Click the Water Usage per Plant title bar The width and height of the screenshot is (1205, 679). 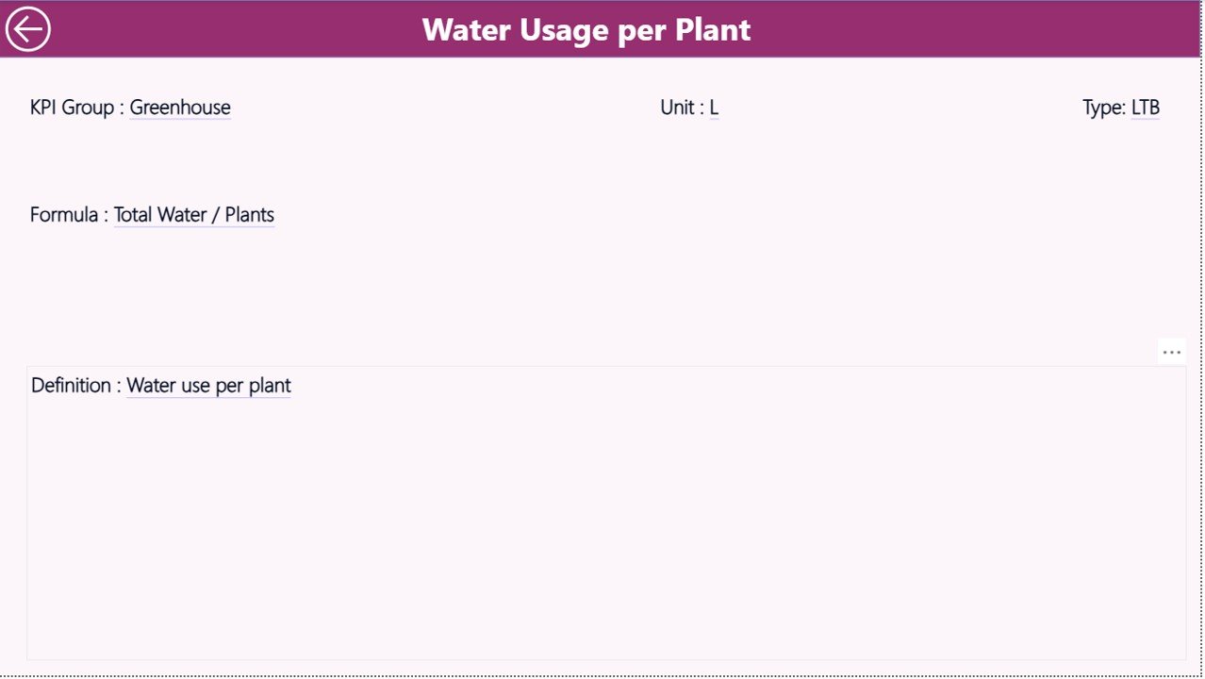(x=587, y=29)
